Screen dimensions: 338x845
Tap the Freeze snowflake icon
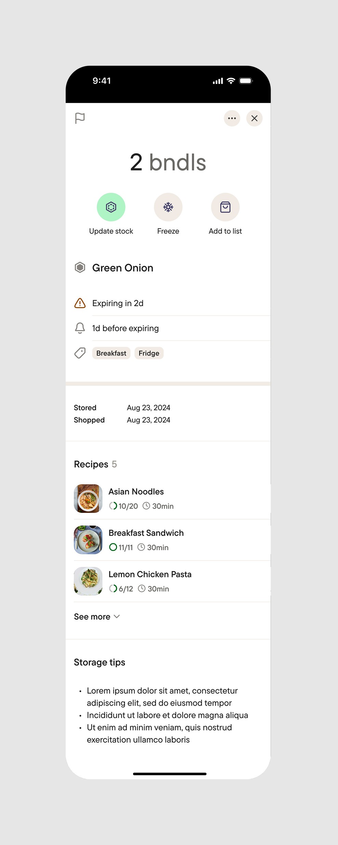tap(168, 207)
